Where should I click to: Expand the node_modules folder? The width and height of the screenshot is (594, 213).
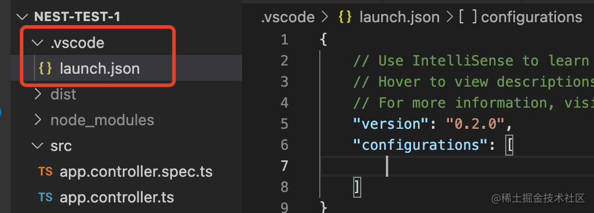(37, 120)
